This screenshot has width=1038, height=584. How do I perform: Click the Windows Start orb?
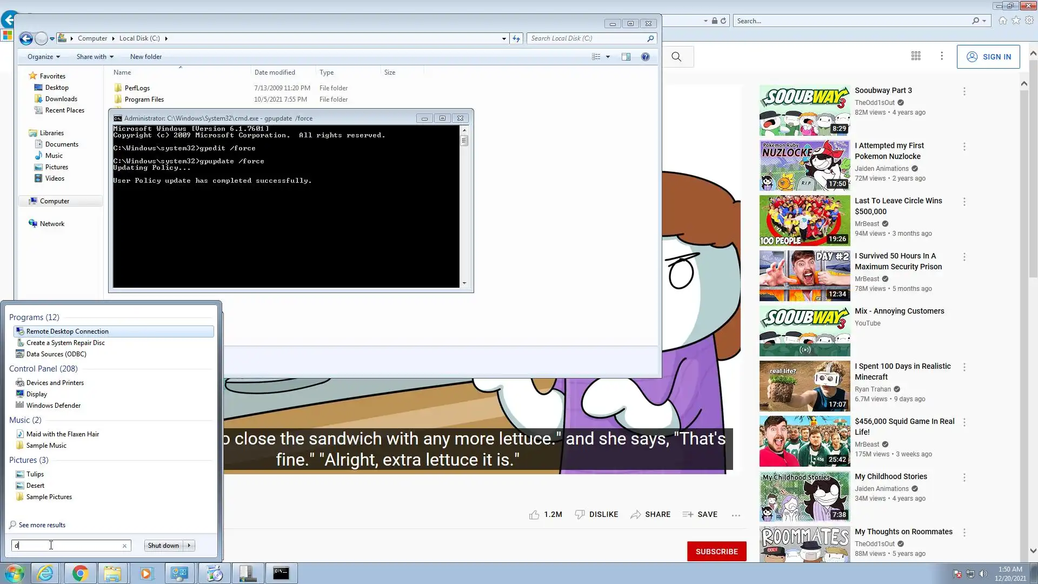14,573
